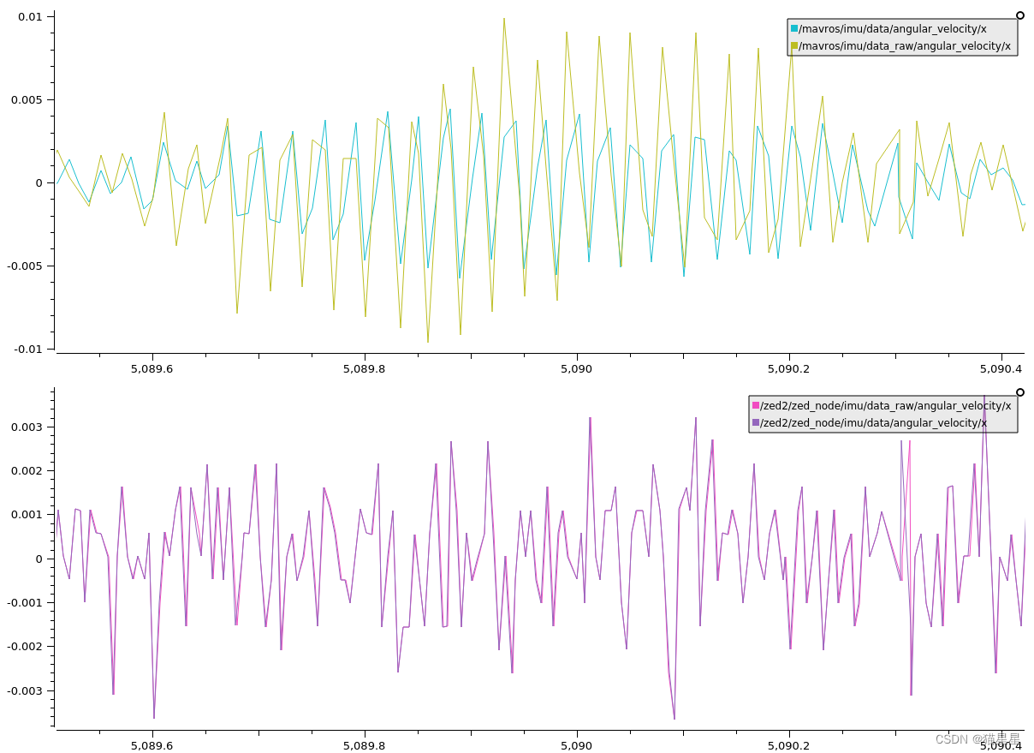Click the purple swatch for zed2 imu data angular_velocity/x

coord(756,423)
